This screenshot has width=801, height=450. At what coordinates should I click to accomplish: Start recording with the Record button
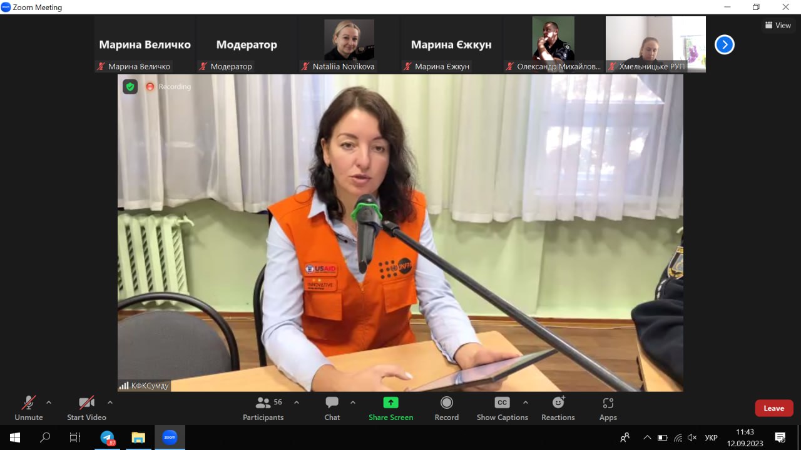click(446, 408)
